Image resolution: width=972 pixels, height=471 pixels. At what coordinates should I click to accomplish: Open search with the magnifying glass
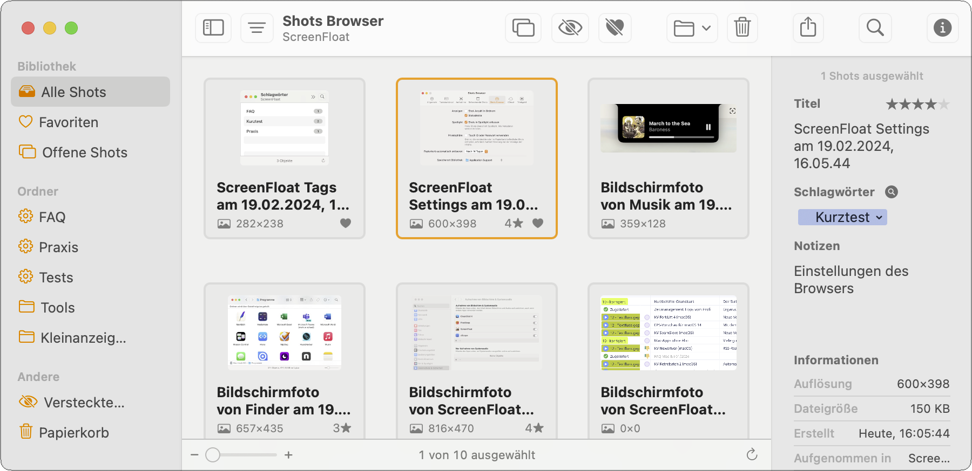[875, 27]
